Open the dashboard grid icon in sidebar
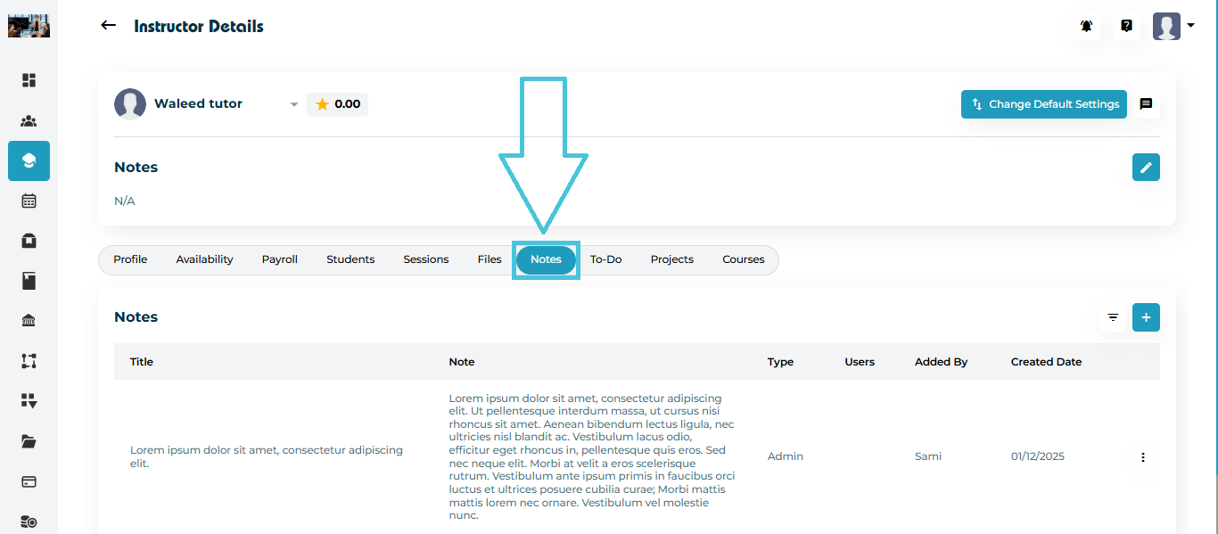This screenshot has height=534, width=1218. click(x=29, y=80)
